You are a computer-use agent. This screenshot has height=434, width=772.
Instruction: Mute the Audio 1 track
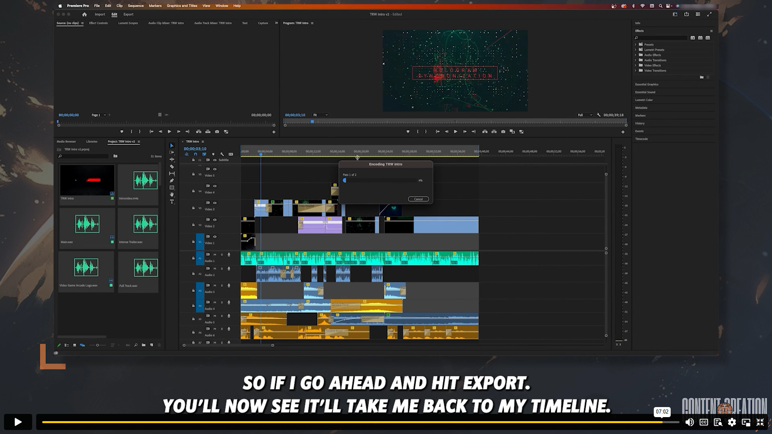[215, 254]
